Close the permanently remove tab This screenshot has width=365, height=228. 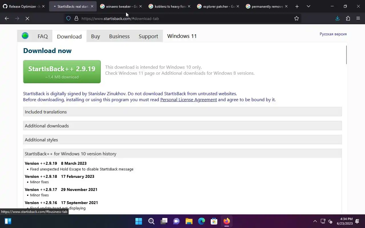point(286,6)
